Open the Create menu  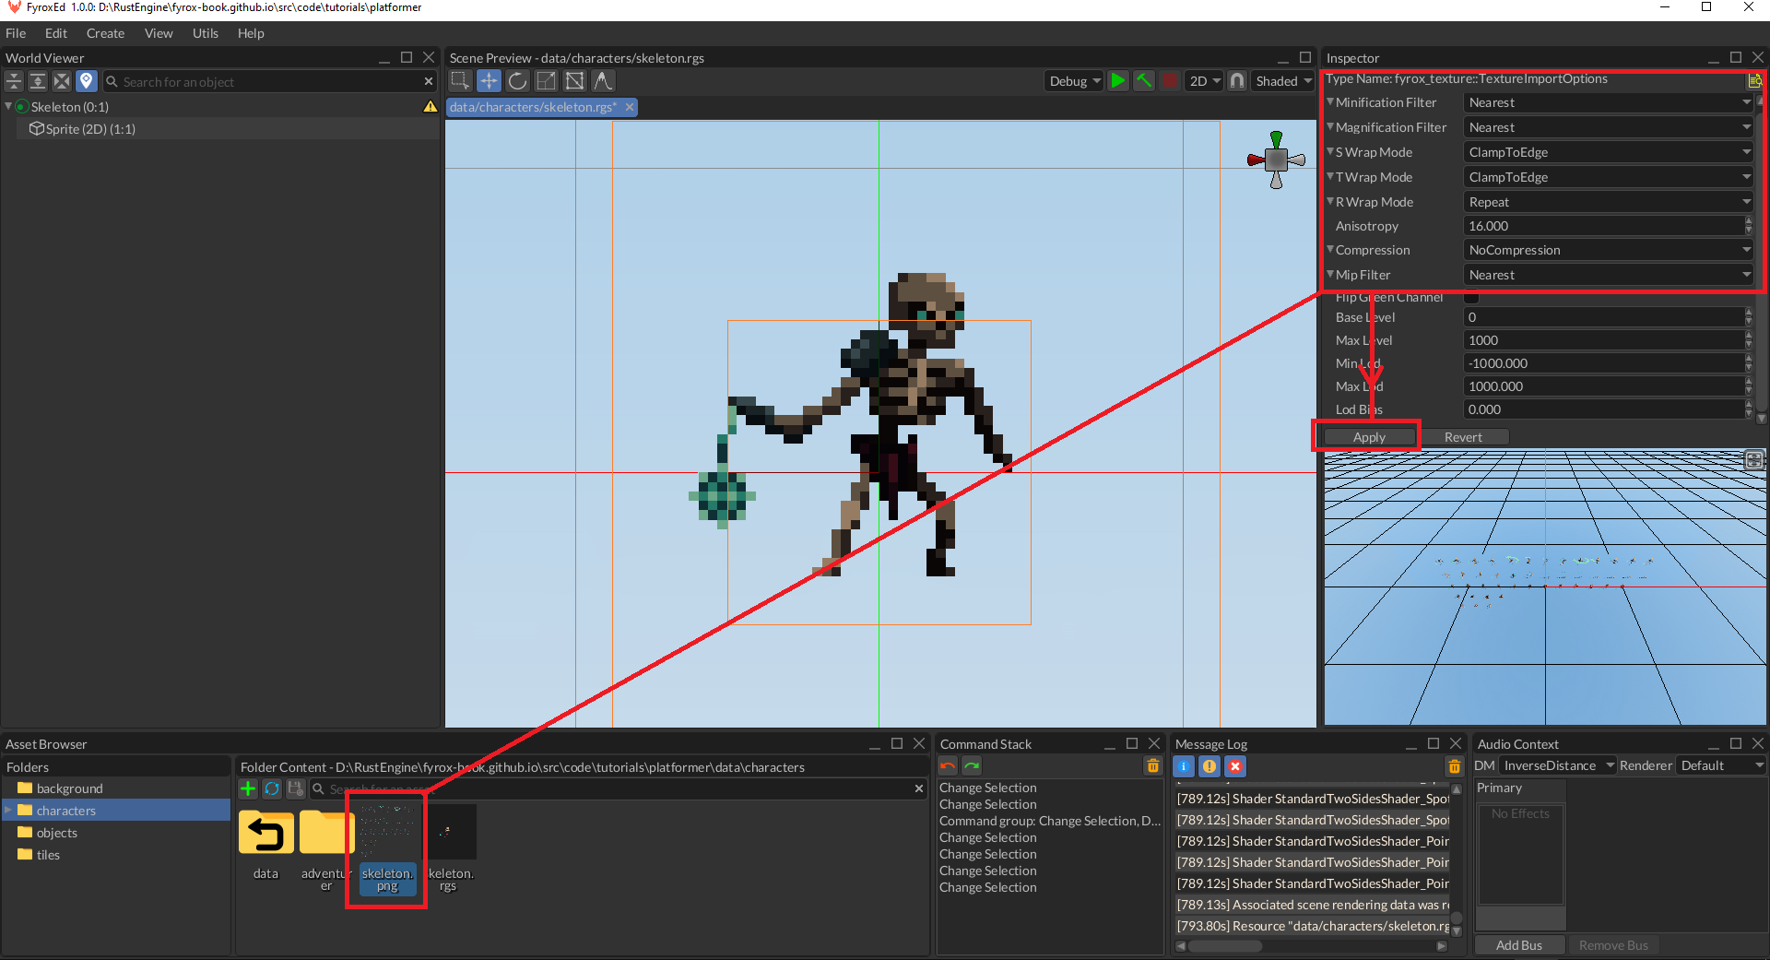tap(105, 33)
